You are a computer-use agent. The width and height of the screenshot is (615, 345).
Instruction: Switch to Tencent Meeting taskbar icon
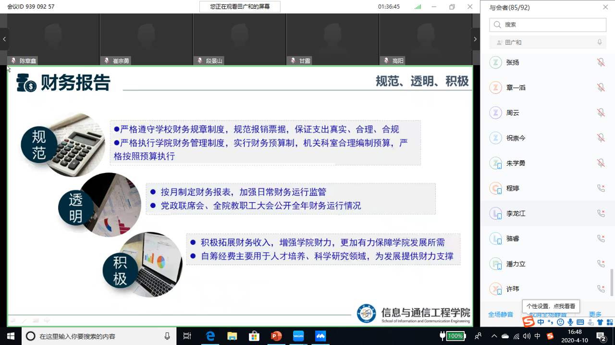[x=320, y=336]
